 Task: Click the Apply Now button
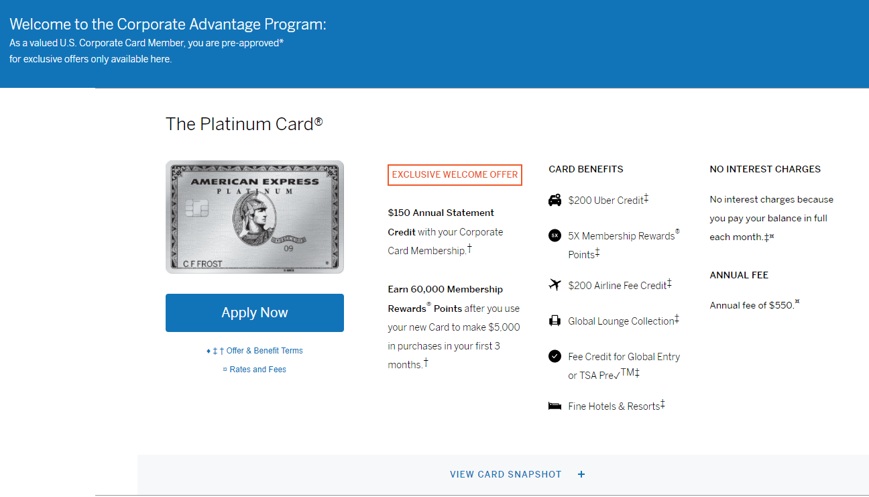tap(255, 313)
